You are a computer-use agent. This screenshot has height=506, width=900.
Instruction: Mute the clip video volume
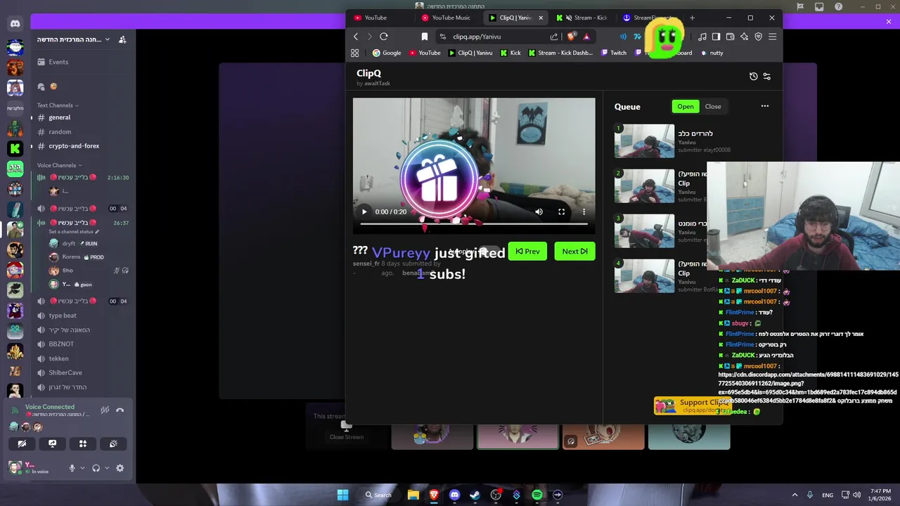click(x=539, y=212)
